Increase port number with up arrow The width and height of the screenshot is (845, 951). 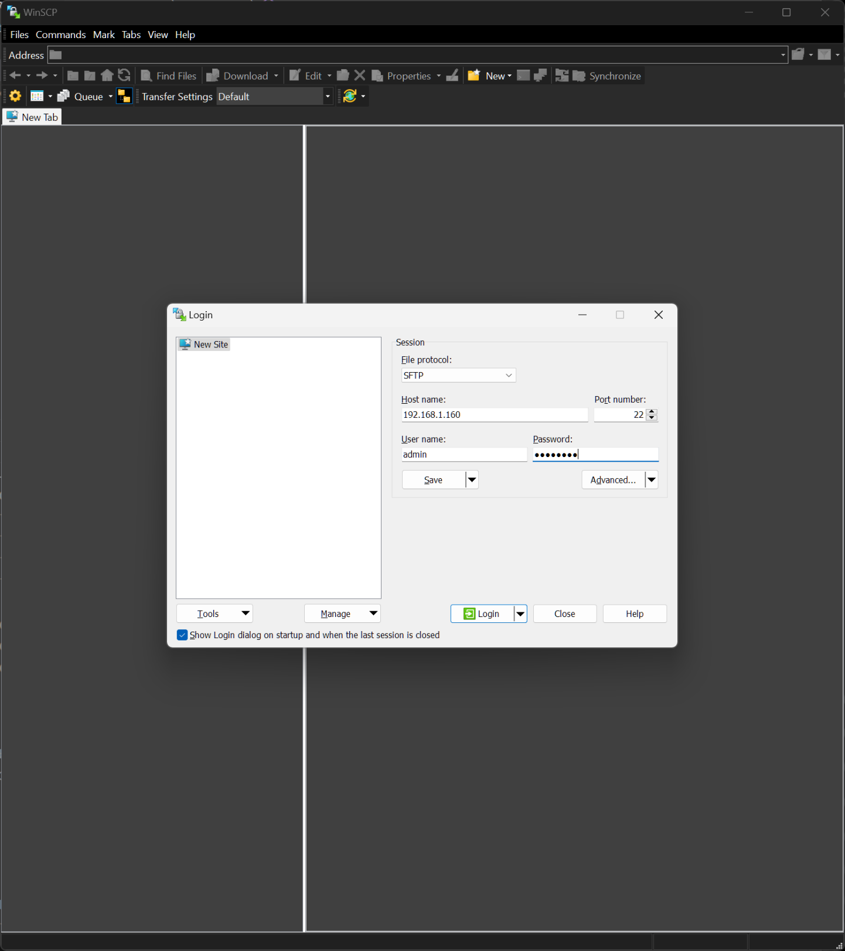coord(652,411)
